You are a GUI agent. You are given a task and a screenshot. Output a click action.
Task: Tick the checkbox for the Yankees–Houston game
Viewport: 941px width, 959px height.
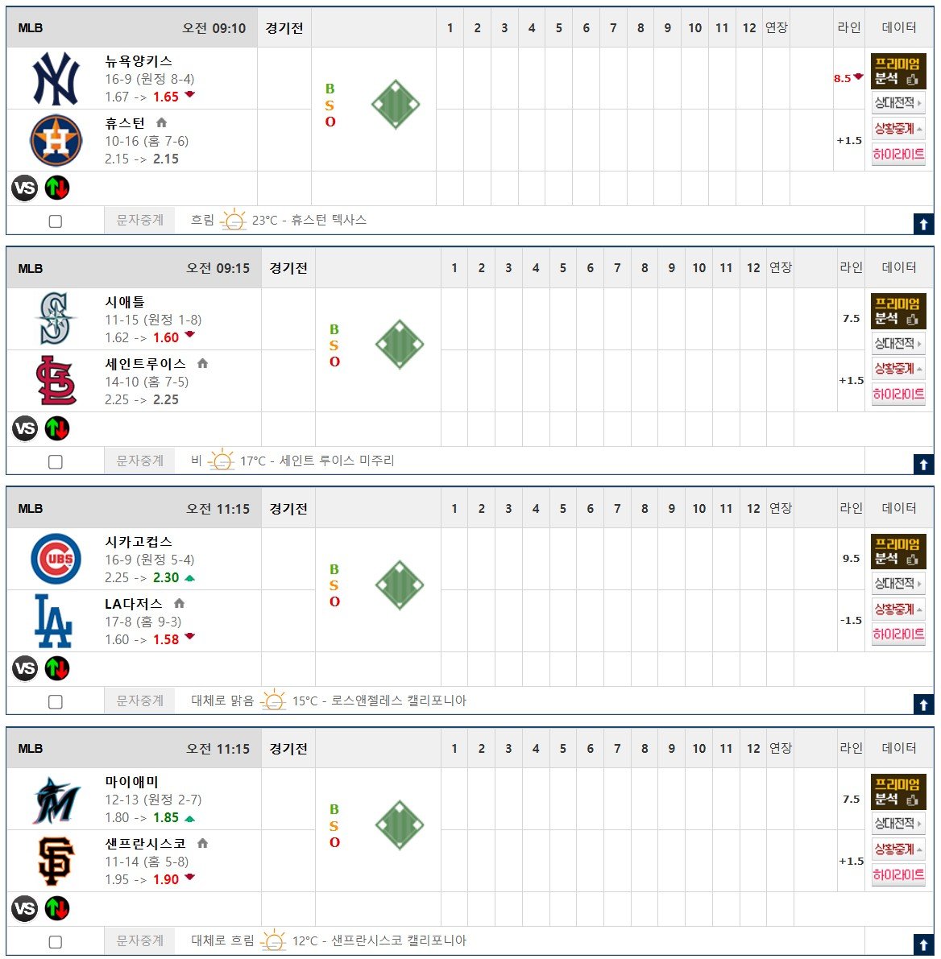click(56, 221)
